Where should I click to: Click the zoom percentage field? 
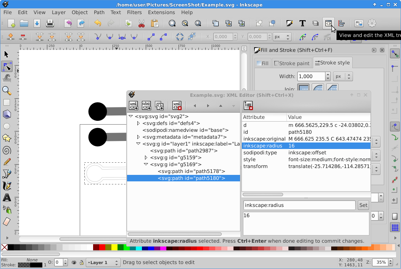[x=380, y=263]
